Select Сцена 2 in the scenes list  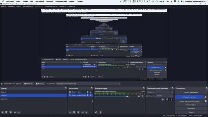pos(33,95)
